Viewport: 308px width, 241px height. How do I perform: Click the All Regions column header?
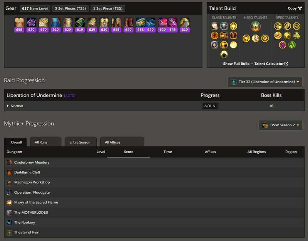pyautogui.click(x=256, y=152)
